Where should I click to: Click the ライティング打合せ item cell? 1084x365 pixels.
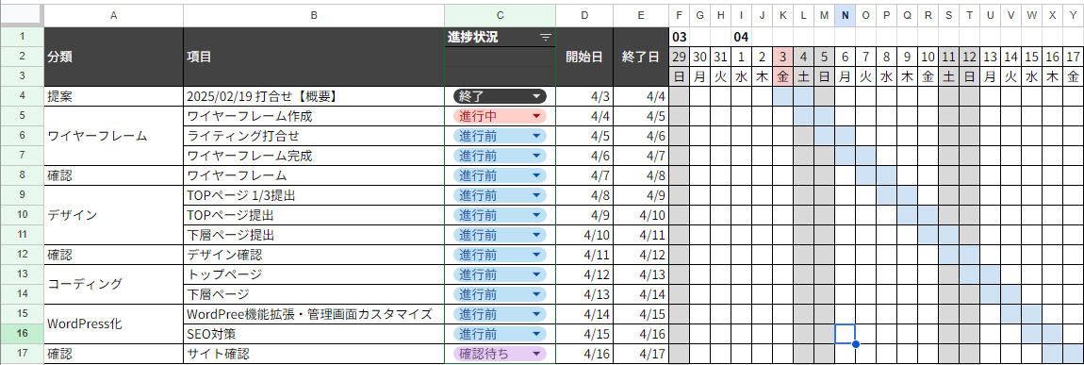pos(314,136)
